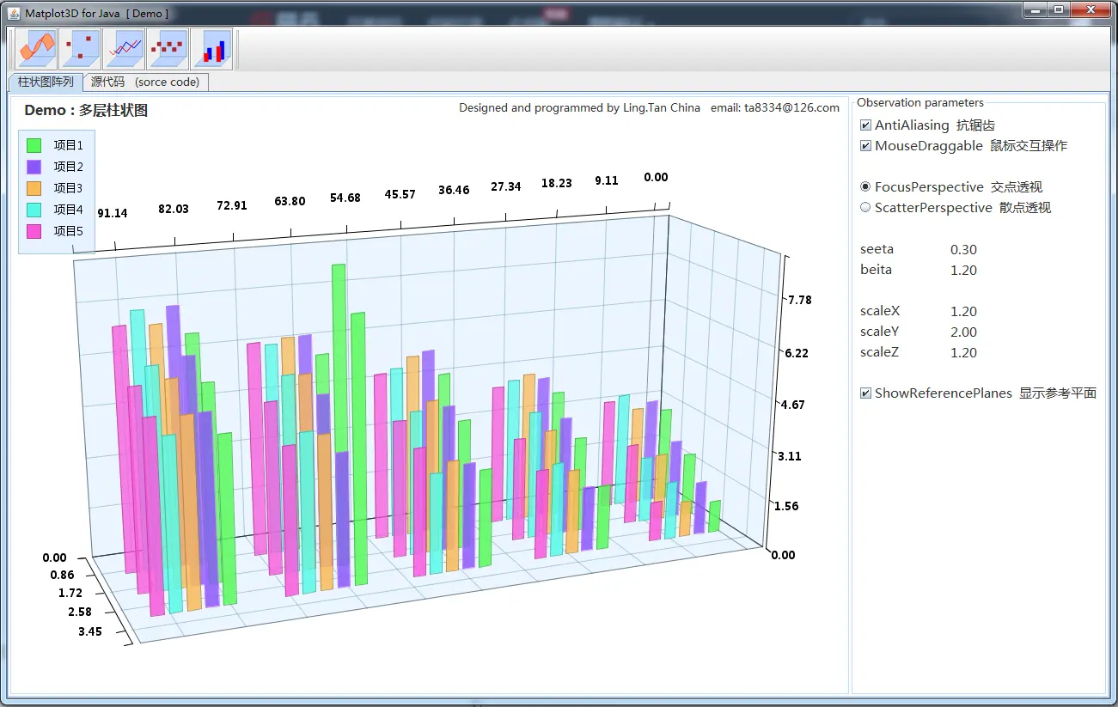Click the scaleX parameter label
Image resolution: width=1118 pixels, height=707 pixels.
pos(880,312)
